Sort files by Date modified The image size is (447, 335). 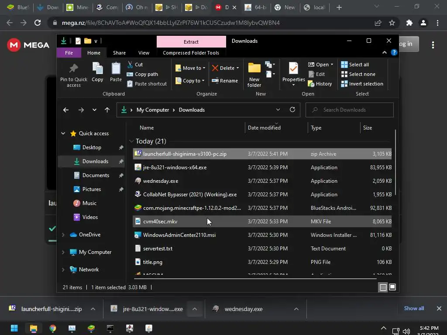tap(264, 128)
